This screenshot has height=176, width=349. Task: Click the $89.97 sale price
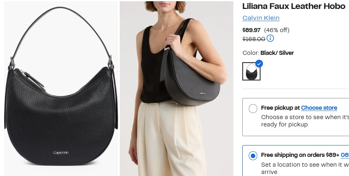tap(251, 30)
